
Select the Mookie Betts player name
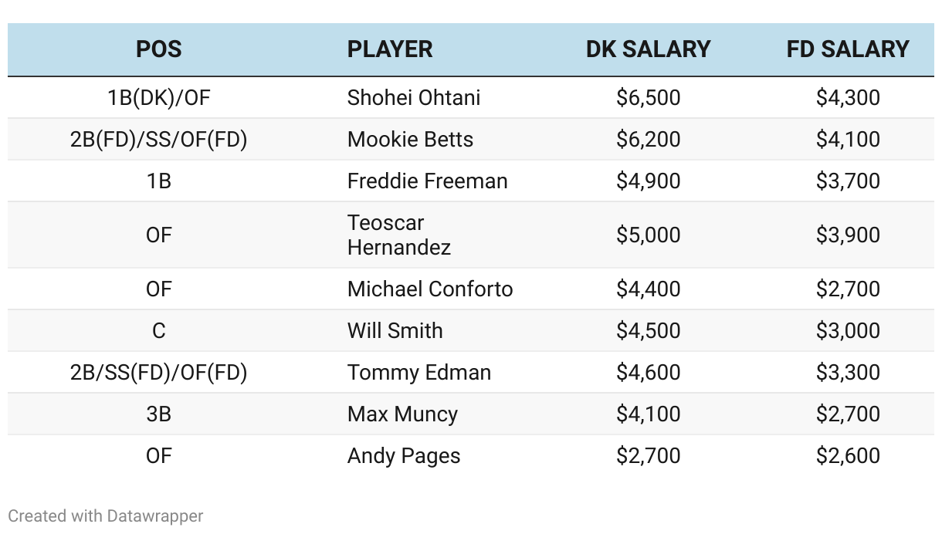(x=410, y=140)
